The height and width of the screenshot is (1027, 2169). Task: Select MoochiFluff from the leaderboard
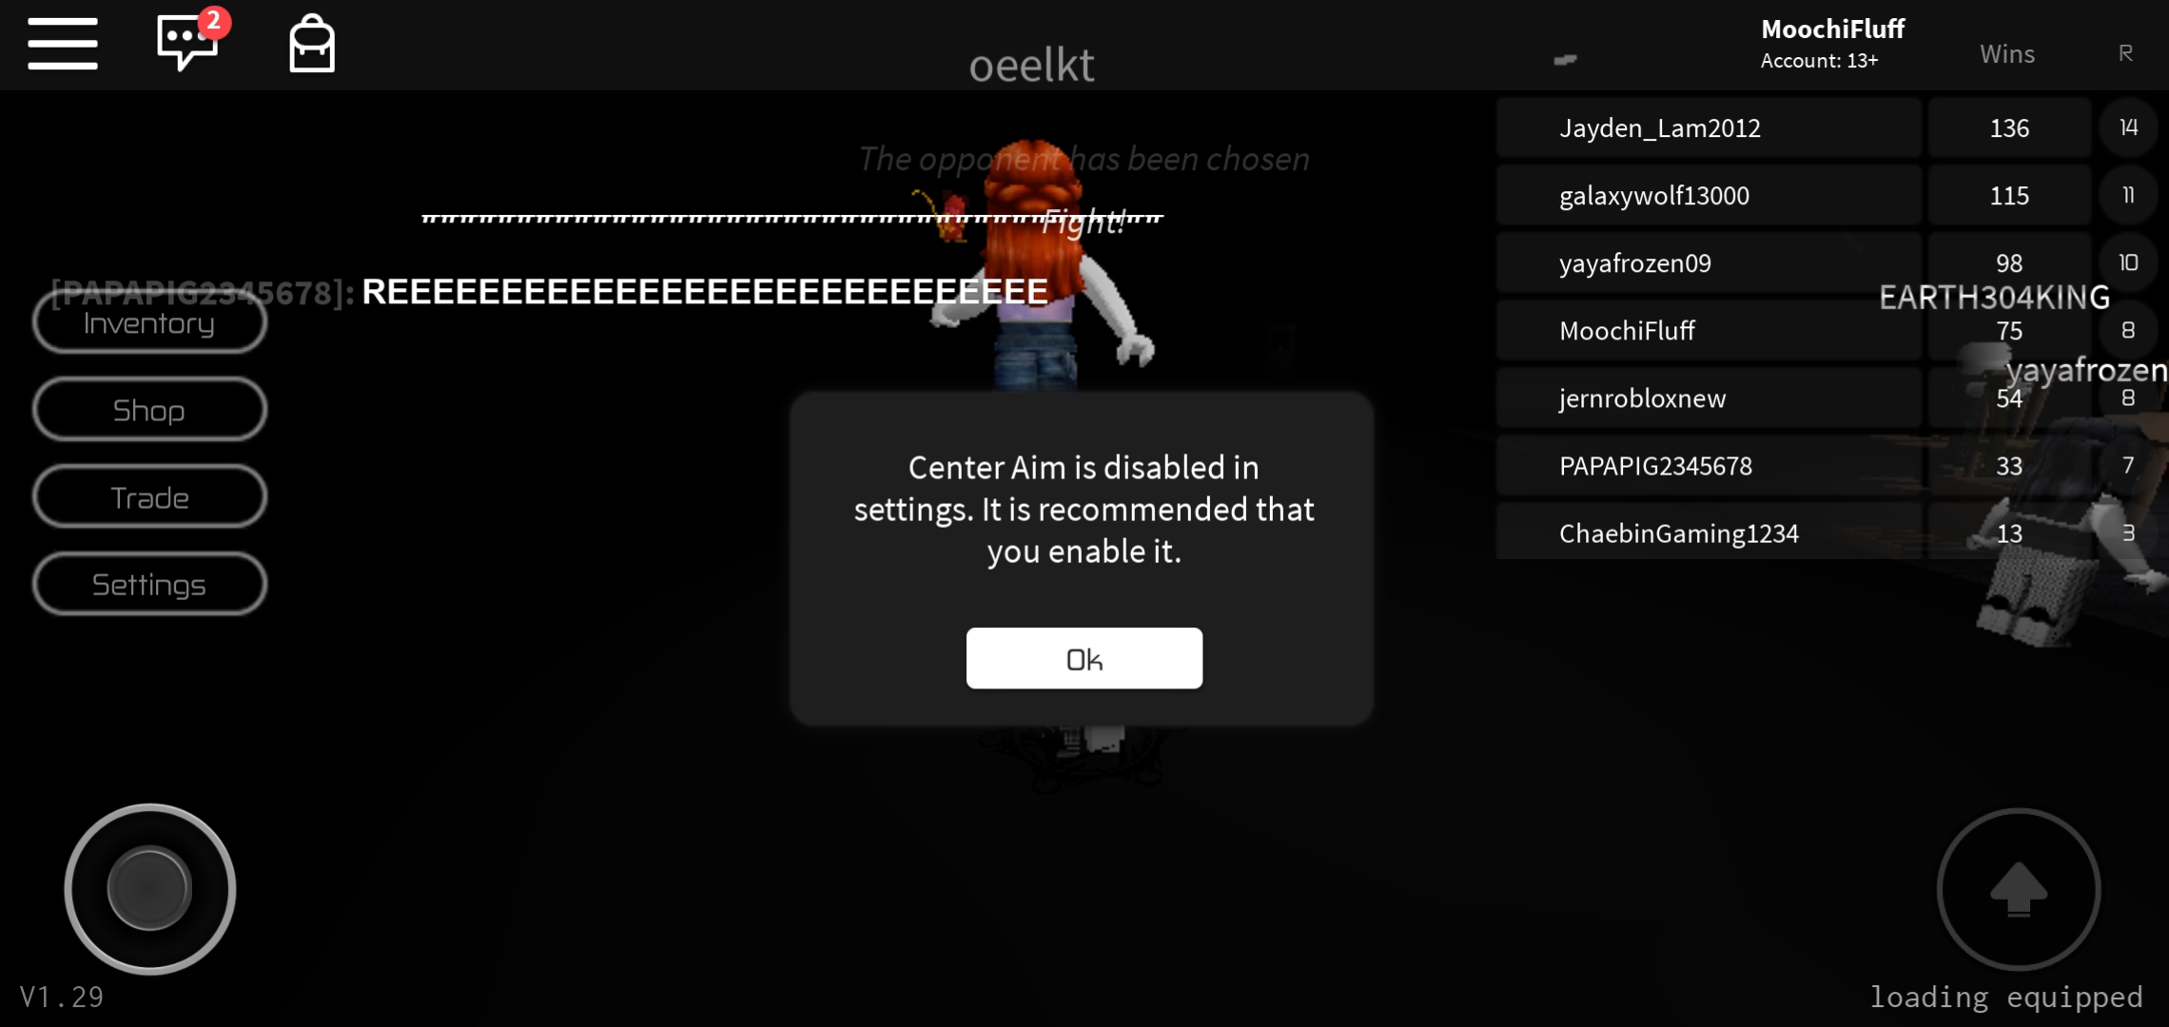point(1626,330)
